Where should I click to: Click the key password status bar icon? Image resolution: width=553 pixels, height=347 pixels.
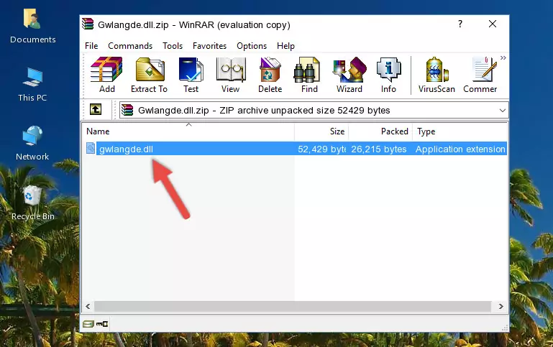(102, 324)
